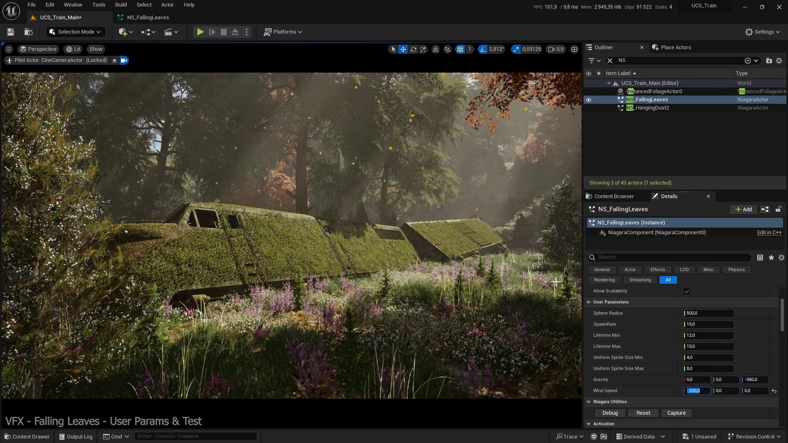Click the Lifetime Max value field
Viewport: 788px width, 443px height.
(x=708, y=347)
